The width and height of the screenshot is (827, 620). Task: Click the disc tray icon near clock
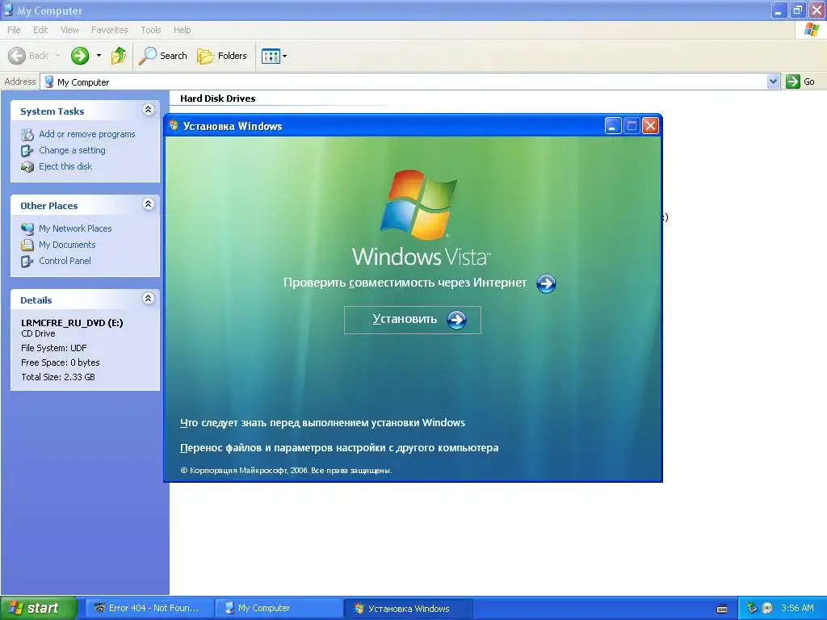[x=767, y=608]
